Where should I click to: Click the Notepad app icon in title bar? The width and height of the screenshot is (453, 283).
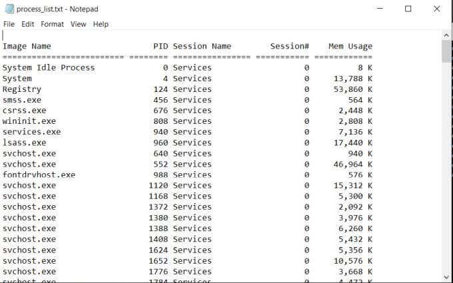[x=9, y=9]
